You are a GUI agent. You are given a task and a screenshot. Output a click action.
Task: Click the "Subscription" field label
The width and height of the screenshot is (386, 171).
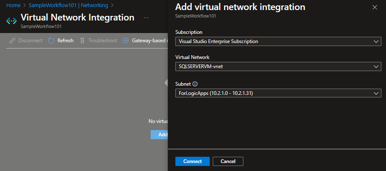click(189, 32)
